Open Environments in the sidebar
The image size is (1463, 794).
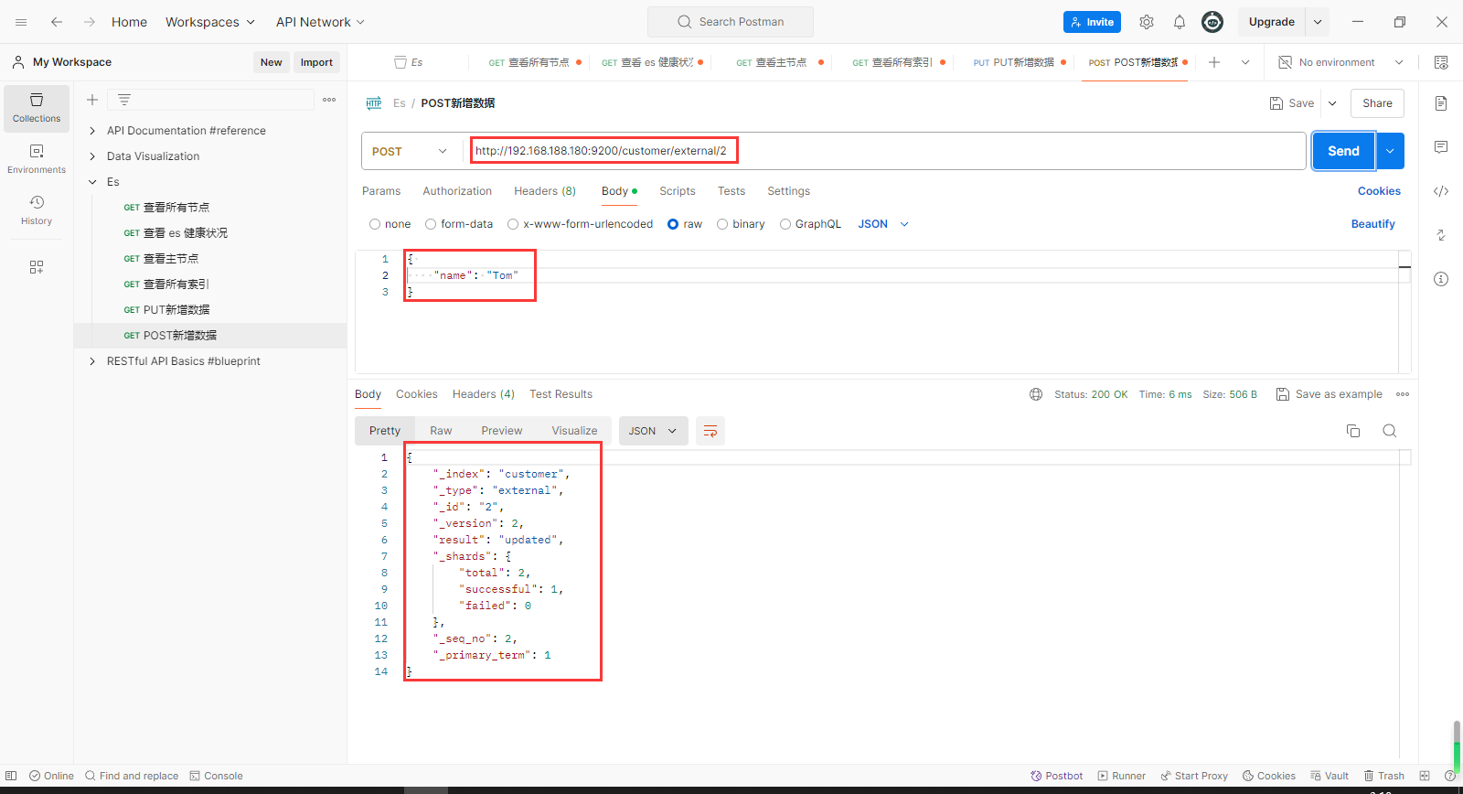pyautogui.click(x=37, y=159)
